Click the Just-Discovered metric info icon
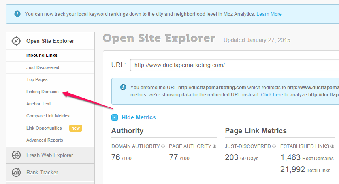This screenshot has width=339, height=184. [274, 146]
